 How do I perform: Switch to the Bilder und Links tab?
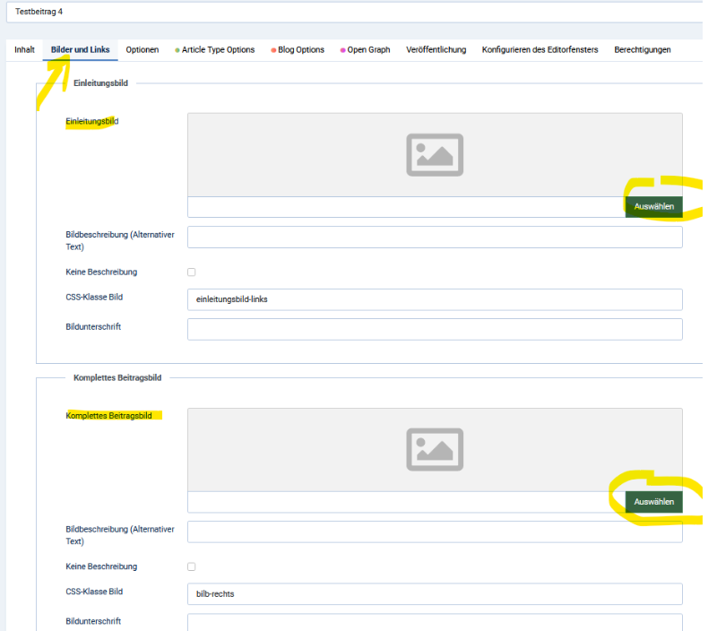click(x=80, y=50)
